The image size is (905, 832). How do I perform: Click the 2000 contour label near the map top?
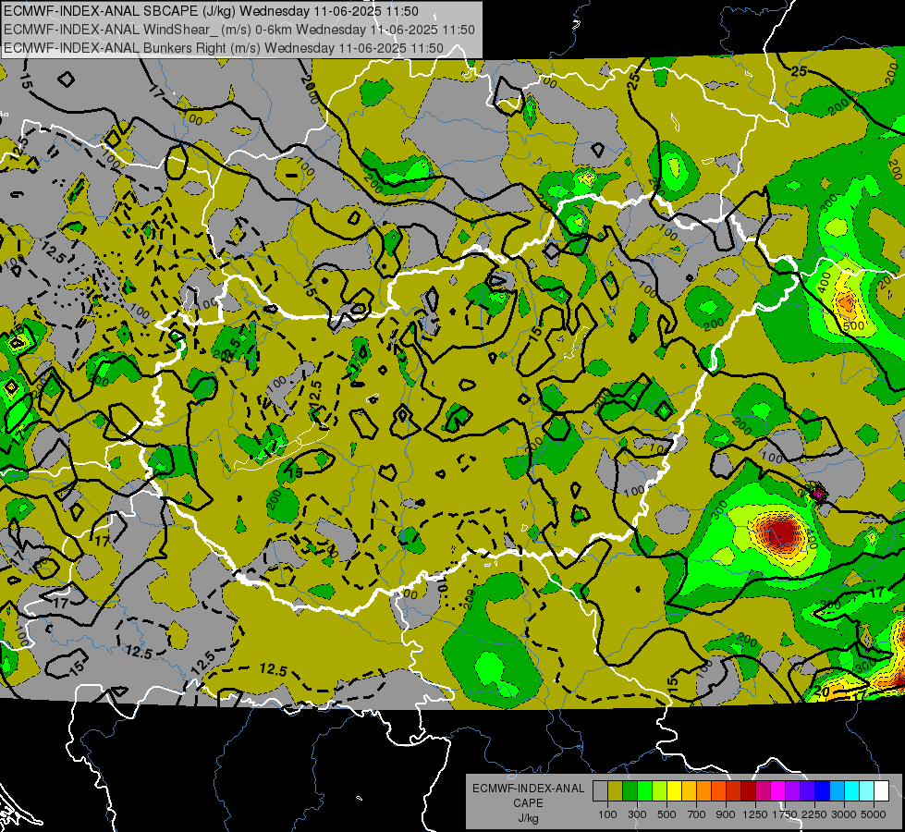click(310, 89)
